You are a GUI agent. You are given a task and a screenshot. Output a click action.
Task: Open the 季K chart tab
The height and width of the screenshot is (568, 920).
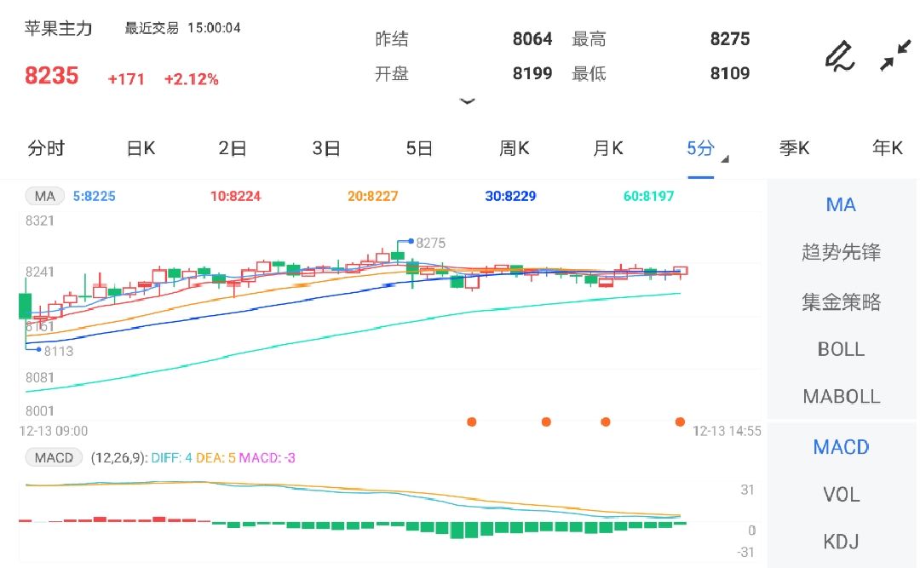pos(795,148)
